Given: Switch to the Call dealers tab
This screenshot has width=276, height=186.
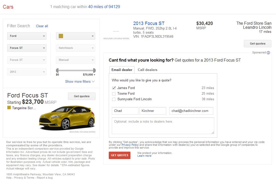Looking at the screenshot, I should click(148, 70).
